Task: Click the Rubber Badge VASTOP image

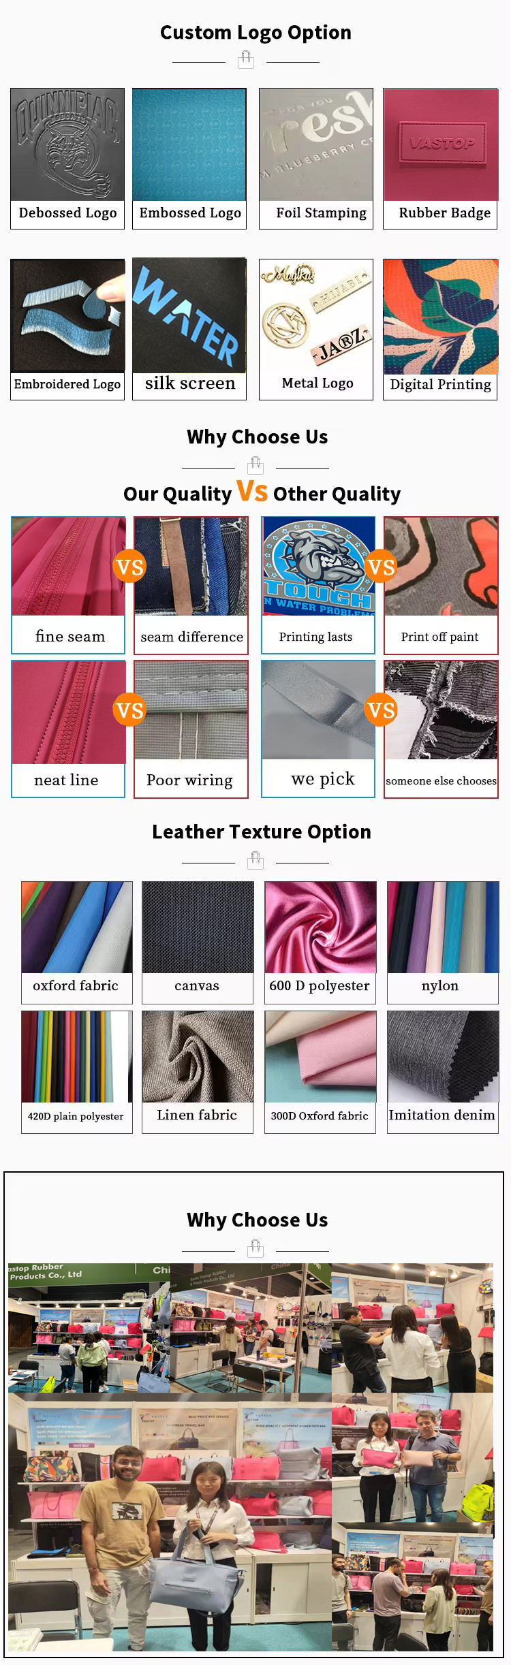Action: (441, 144)
